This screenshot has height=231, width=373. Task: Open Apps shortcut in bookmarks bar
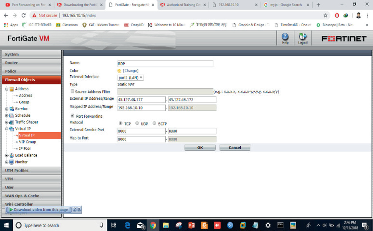click(x=11, y=25)
